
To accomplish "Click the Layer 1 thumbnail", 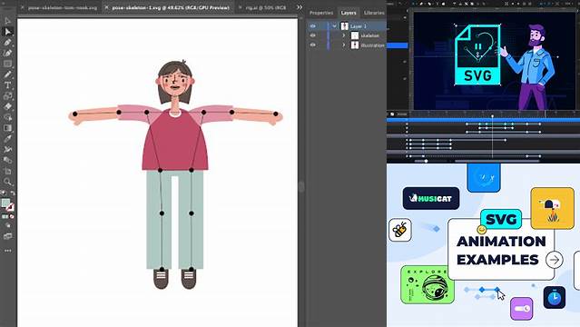I will (x=344, y=26).
